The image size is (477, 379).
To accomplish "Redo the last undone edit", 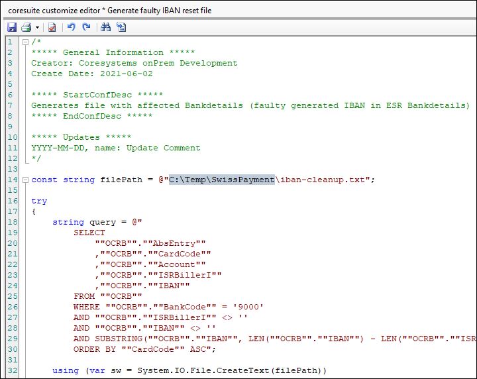I will (86, 27).
